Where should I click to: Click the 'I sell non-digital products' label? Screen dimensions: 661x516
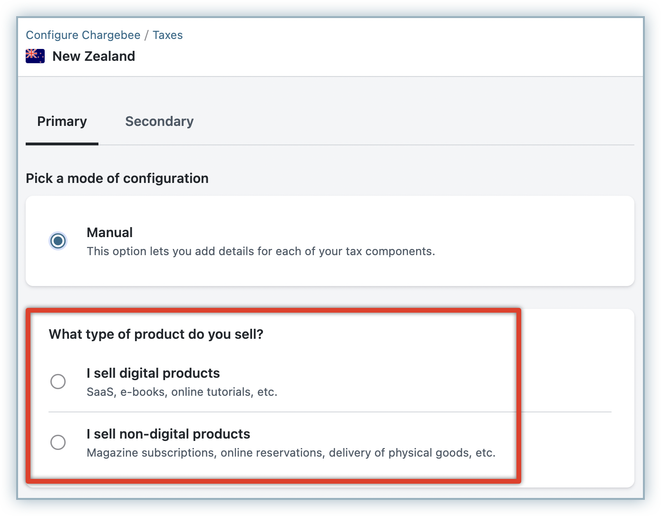[168, 434]
